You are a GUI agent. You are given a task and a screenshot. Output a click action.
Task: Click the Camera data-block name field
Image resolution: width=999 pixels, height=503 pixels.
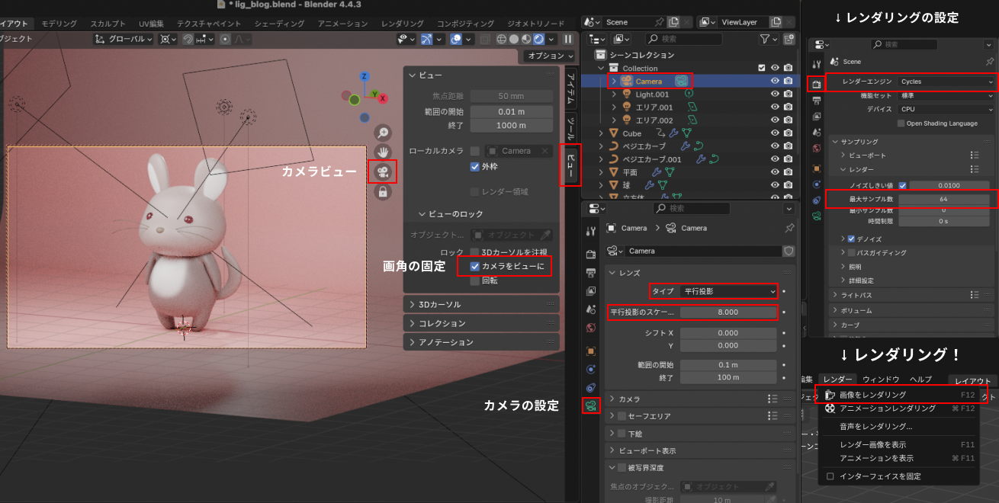pyautogui.click(x=702, y=251)
